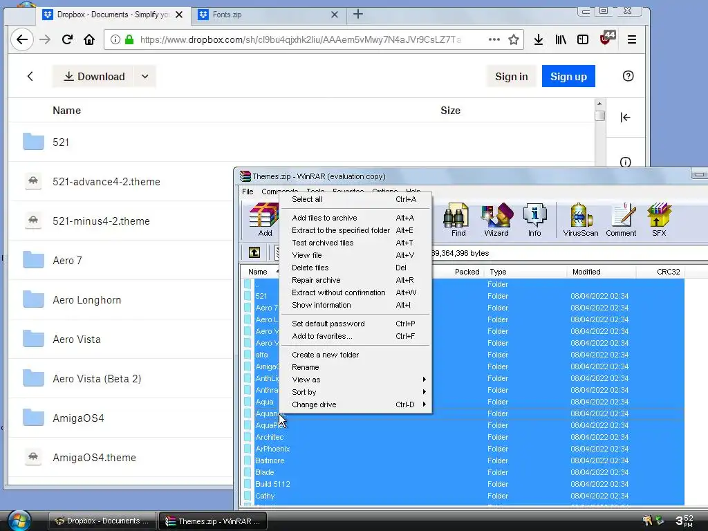Open Aero Longhorn folder in Dropbox
The image size is (708, 531).
[86, 300]
